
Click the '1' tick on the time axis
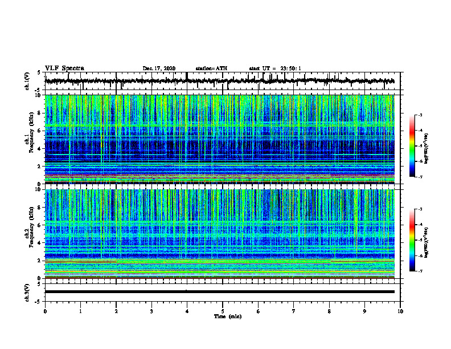click(80, 311)
